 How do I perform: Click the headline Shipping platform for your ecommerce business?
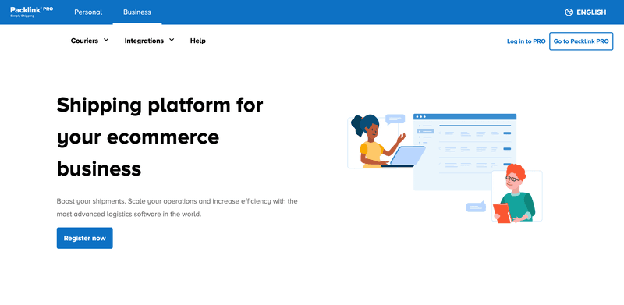coord(160,137)
